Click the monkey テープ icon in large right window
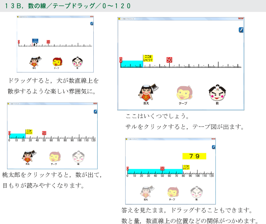The width and height of the screenshot is (266, 224). (x=184, y=93)
